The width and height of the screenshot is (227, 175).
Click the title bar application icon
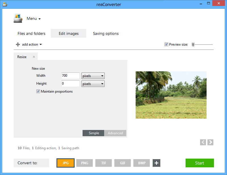[x=5, y=4]
